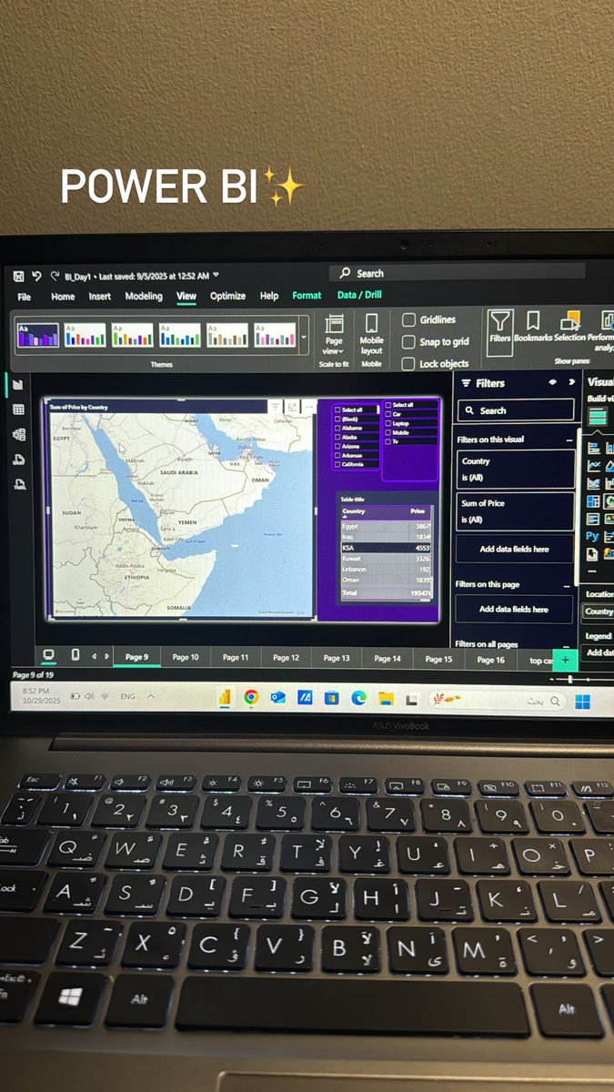This screenshot has width=614, height=1092.
Task: Select the second theme thumbnail in gallery
Action: pos(86,336)
